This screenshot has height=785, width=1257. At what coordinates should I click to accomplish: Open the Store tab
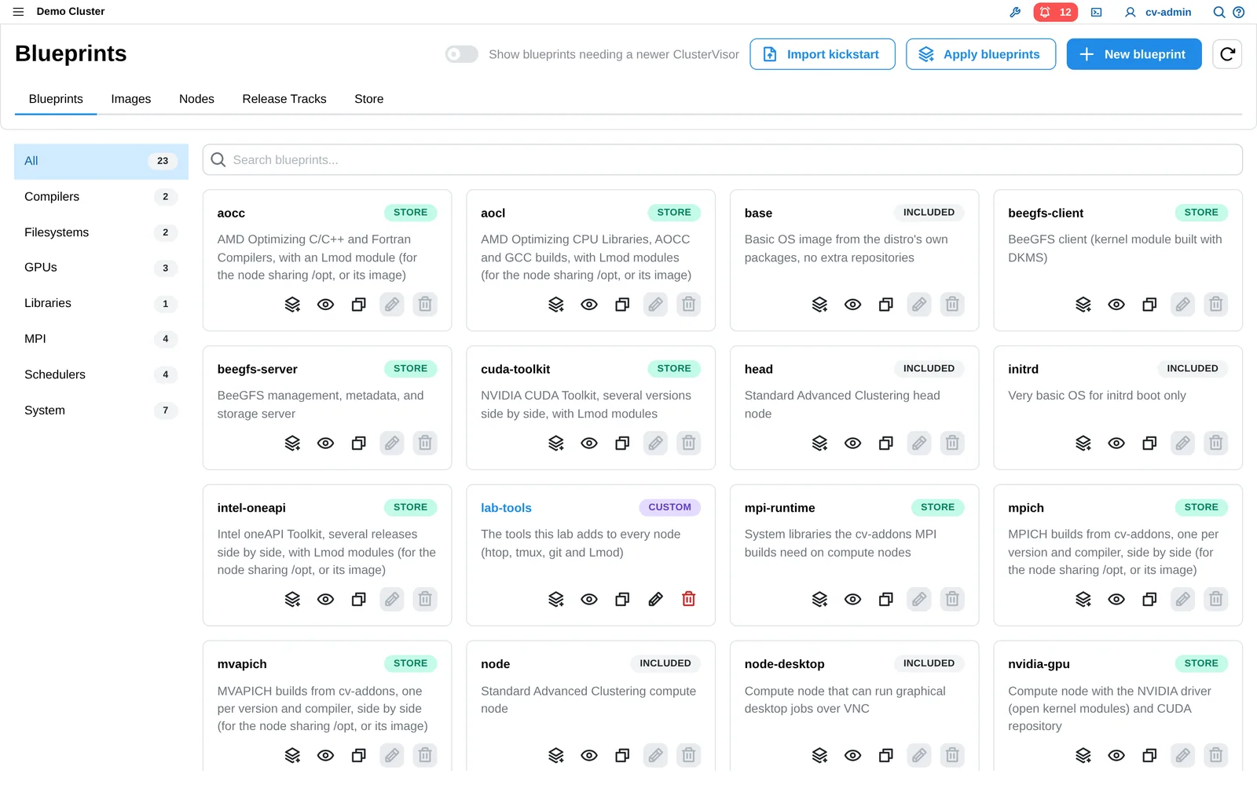369,99
